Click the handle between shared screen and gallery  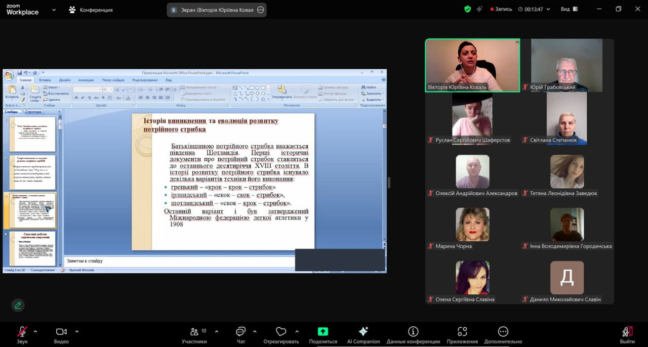click(x=389, y=183)
